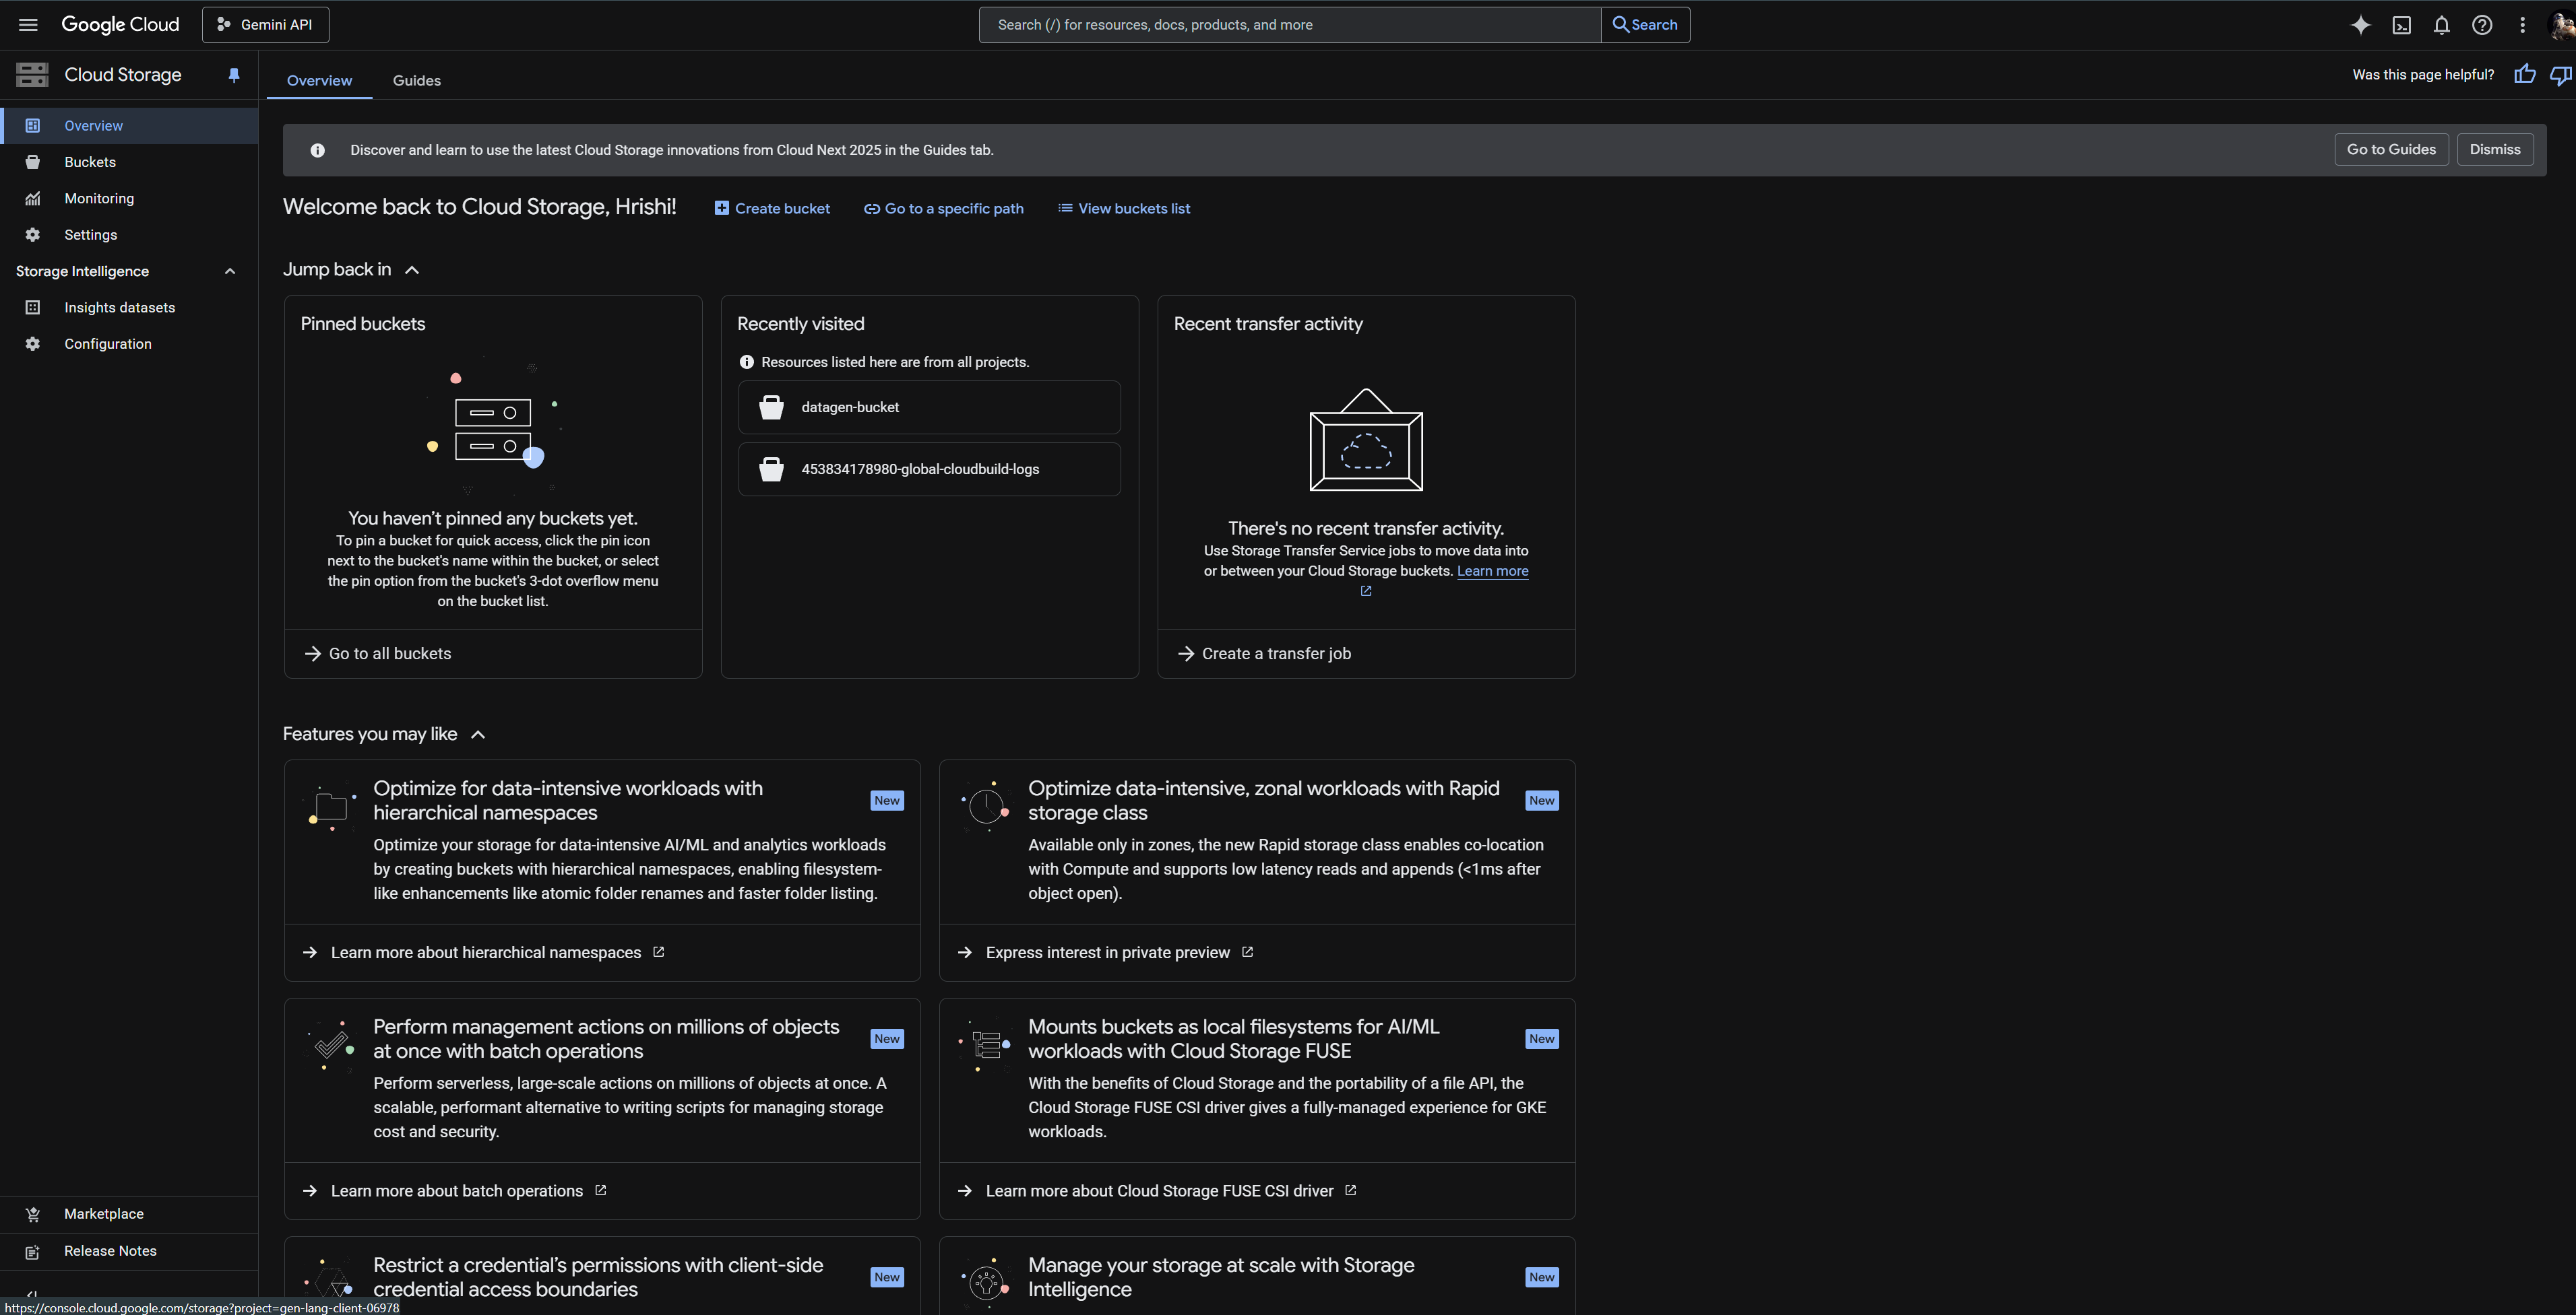Unpin Cloud Storage with the pin icon

(234, 75)
